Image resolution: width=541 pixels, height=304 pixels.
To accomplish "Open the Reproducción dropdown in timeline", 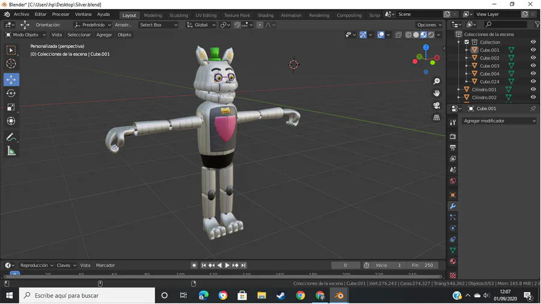I will click(37, 265).
